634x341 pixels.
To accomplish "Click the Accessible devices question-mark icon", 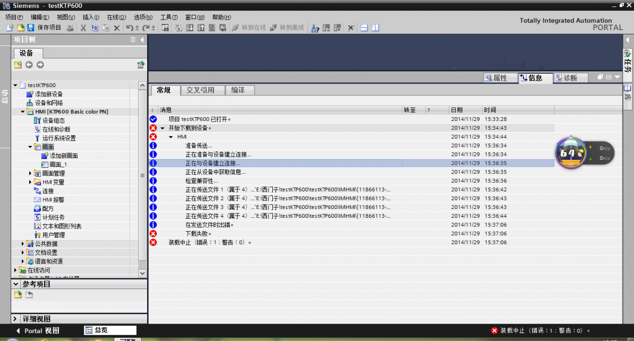I will pos(315,28).
